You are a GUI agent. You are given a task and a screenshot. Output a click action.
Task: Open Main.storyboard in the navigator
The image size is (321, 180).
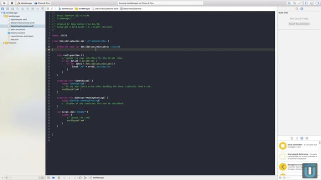pos(18,29)
